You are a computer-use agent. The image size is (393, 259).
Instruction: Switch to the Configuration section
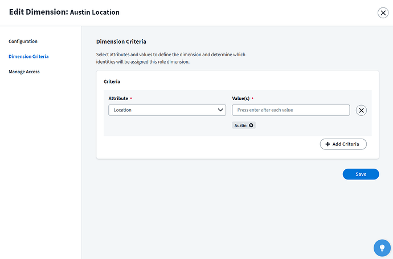23,41
